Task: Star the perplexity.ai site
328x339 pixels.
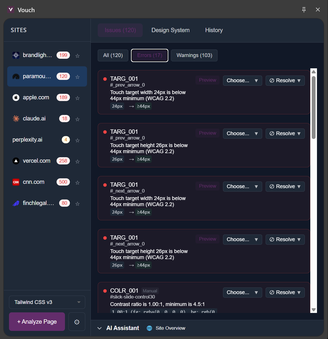Action: pyautogui.click(x=77, y=140)
